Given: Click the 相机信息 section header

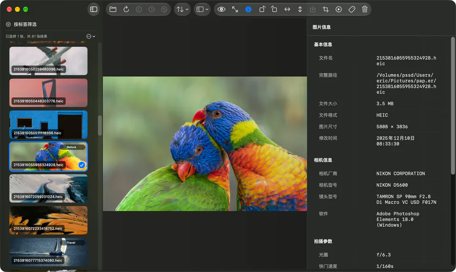Looking at the screenshot, I should pos(323,160).
